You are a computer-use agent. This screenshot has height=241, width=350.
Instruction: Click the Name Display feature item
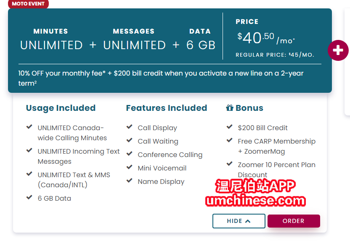[161, 181]
